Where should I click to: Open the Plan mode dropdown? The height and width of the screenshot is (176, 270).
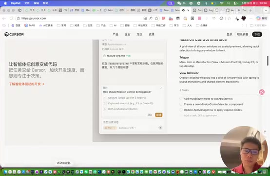click(110, 128)
